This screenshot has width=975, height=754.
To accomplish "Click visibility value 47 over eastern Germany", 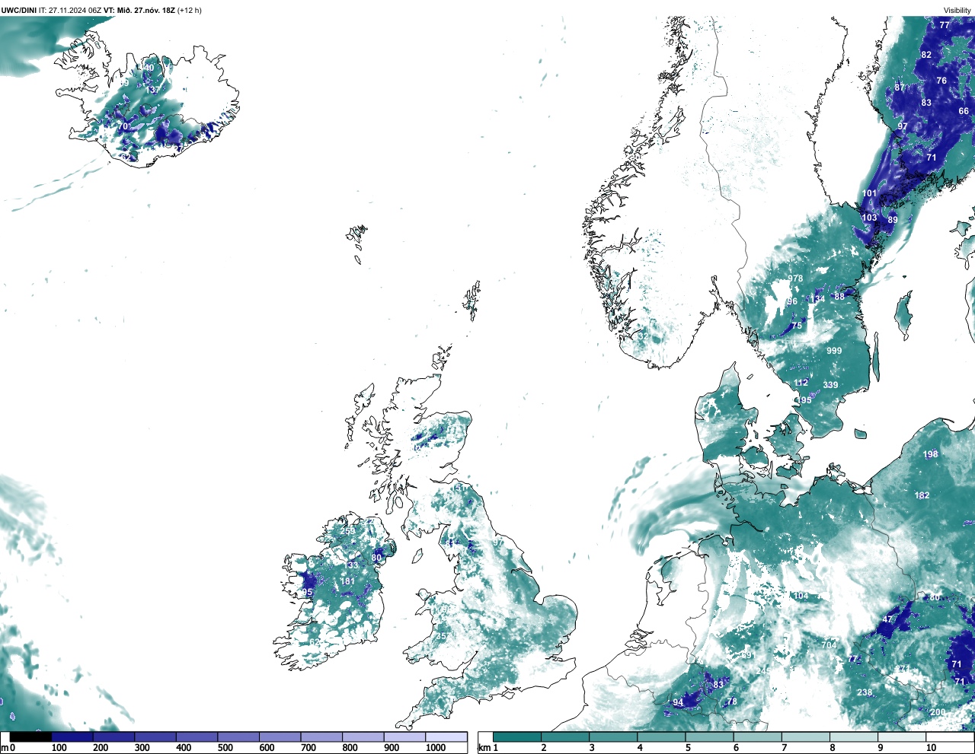I will pyautogui.click(x=887, y=619).
